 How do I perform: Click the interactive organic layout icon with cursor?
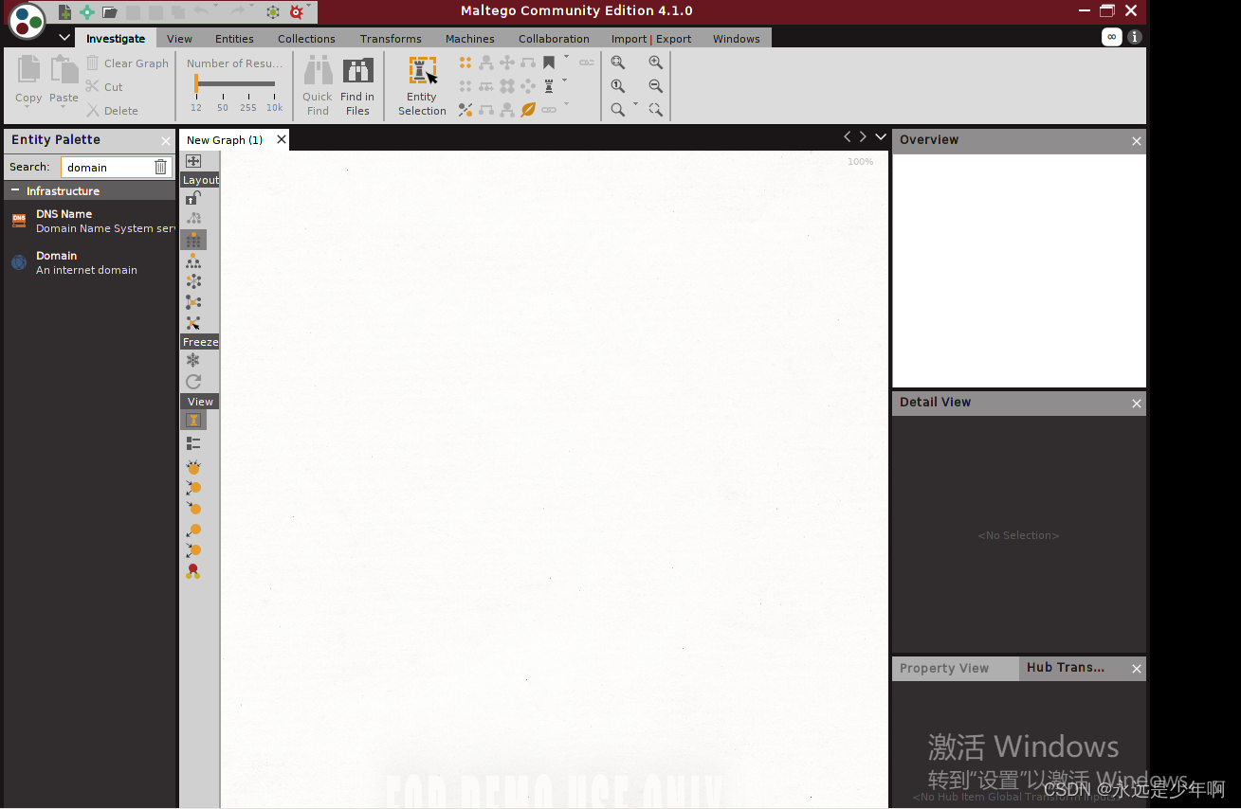[x=193, y=323]
